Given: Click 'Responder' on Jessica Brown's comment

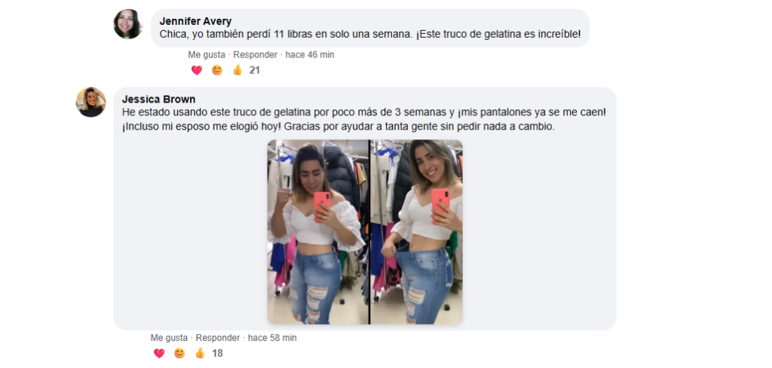Looking at the screenshot, I should point(218,338).
